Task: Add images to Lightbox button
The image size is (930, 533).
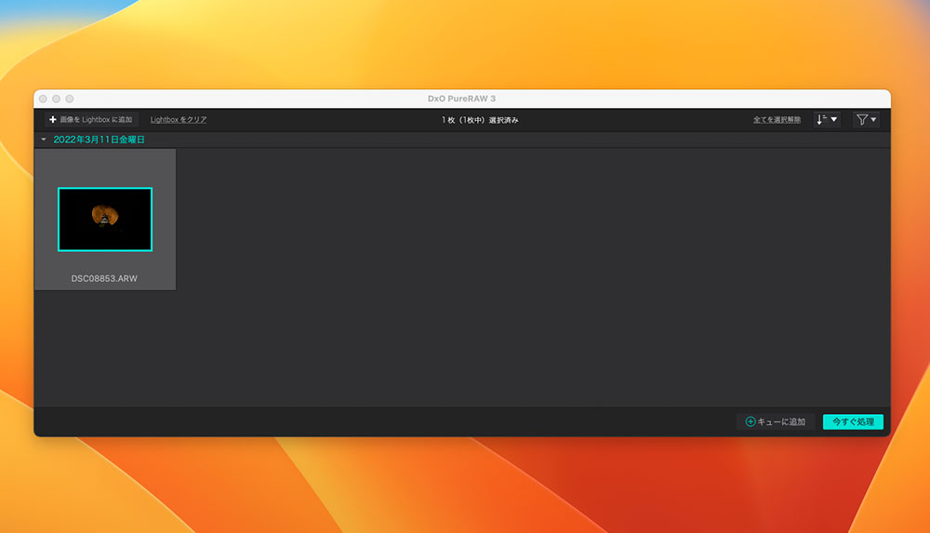Action: coord(91,119)
